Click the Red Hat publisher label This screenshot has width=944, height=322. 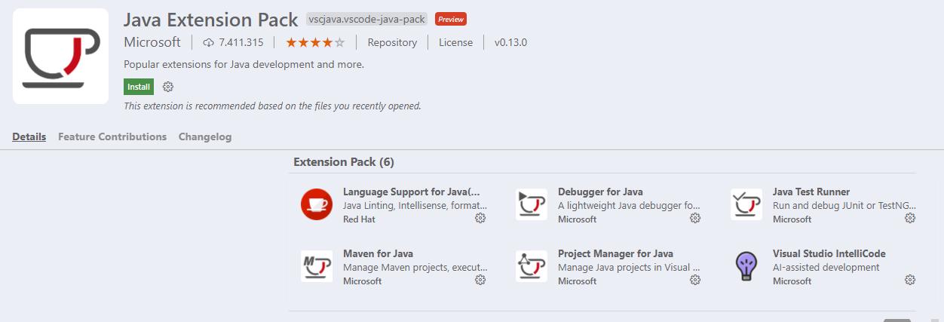(359, 219)
